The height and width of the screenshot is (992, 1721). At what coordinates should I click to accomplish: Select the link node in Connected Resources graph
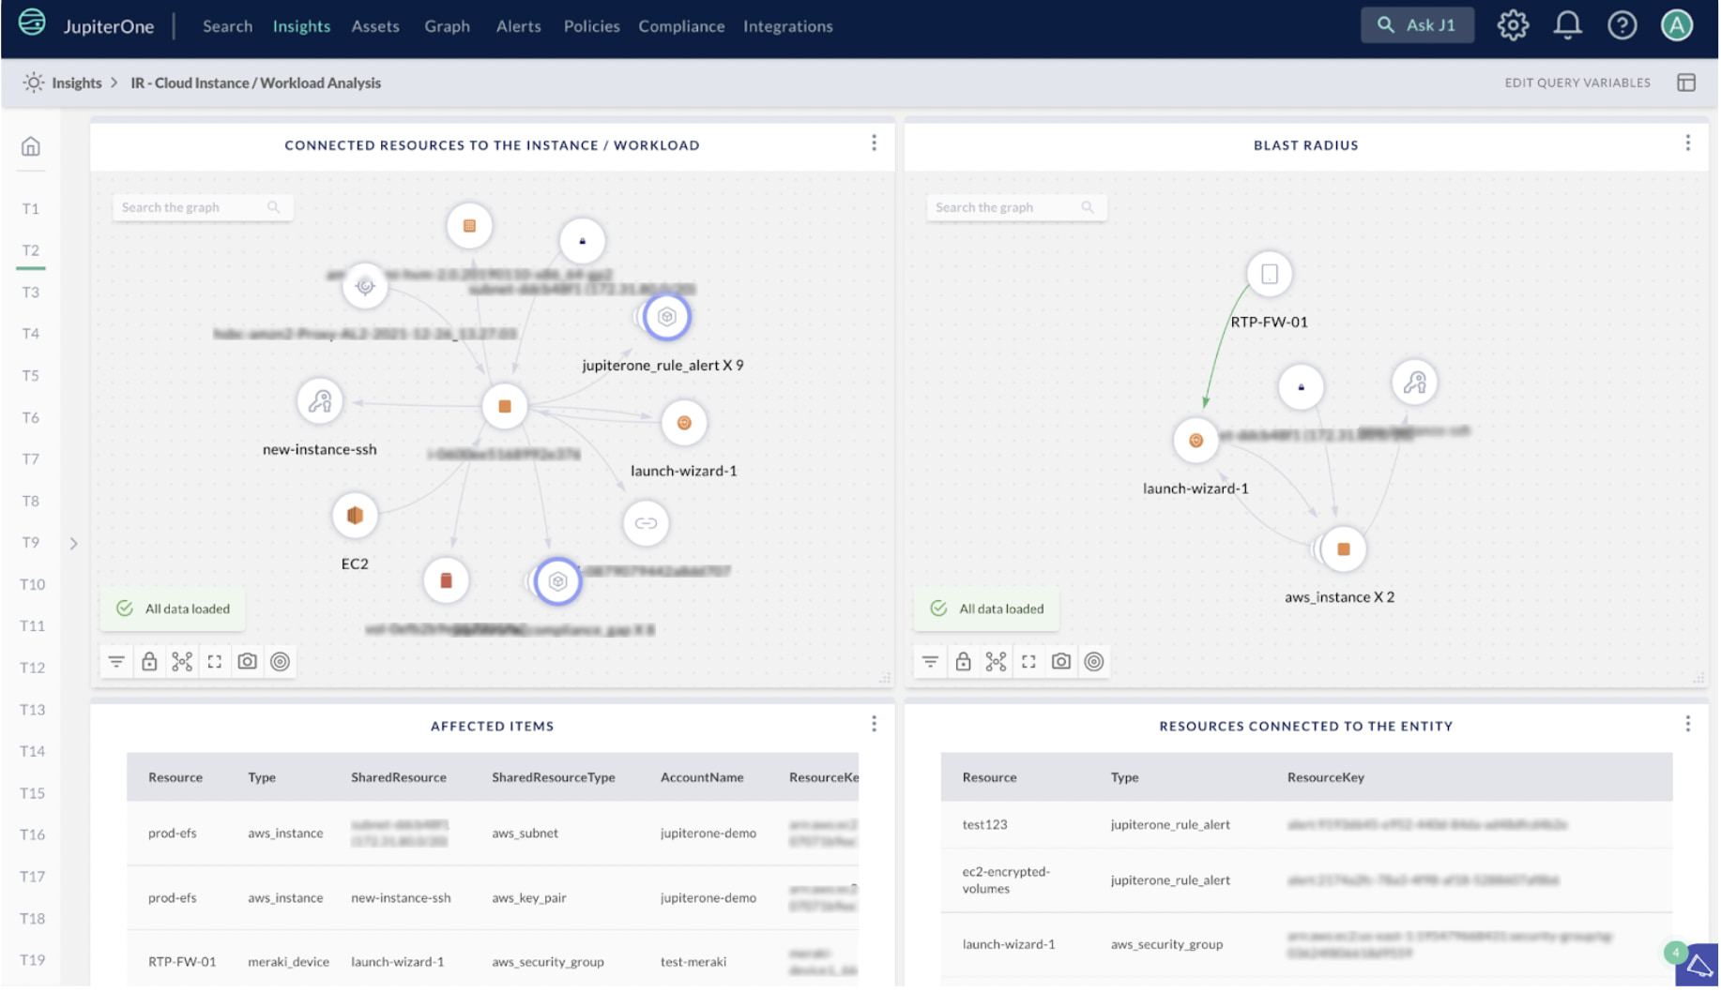pyautogui.click(x=647, y=524)
